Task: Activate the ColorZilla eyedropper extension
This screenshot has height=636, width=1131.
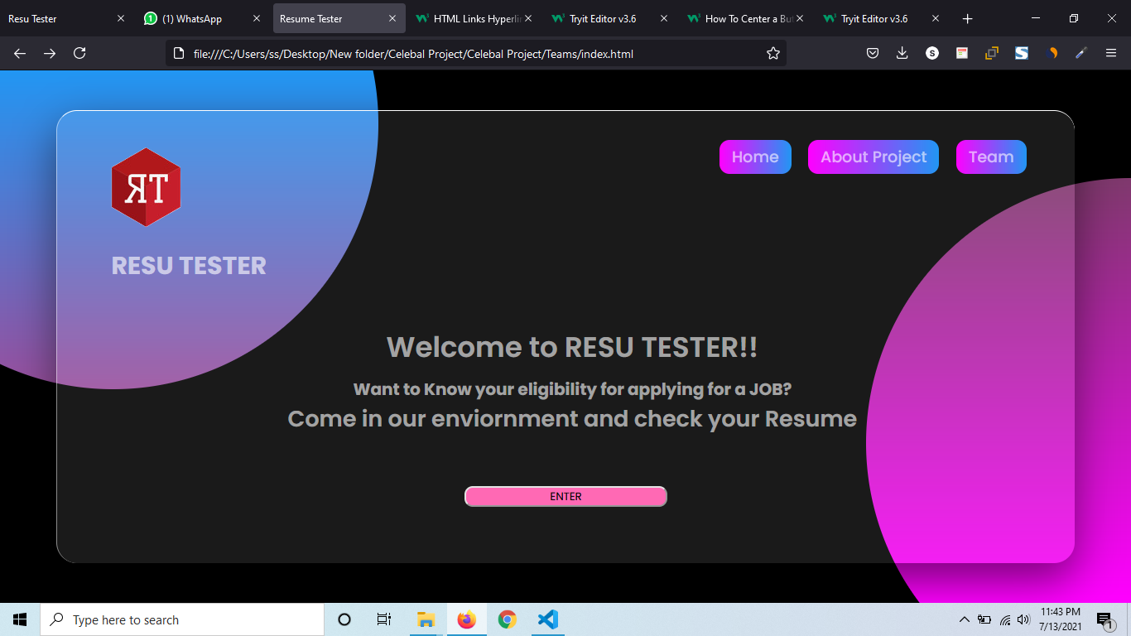Action: 1080,52
